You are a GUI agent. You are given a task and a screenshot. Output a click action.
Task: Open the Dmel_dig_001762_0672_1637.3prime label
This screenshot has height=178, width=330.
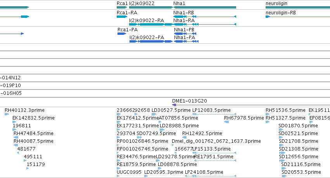216,141
